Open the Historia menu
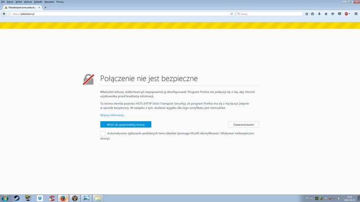360x202 pixels. pos(28,2)
